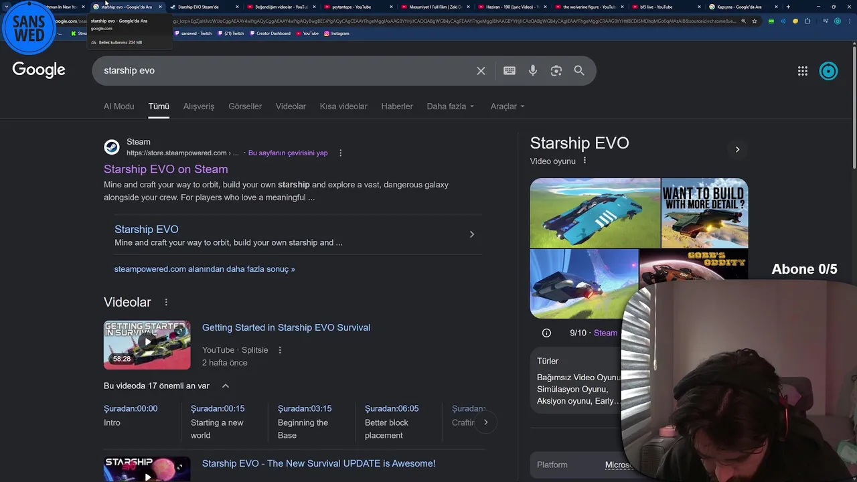Click the info icon beside 9/10 rating
The height and width of the screenshot is (482, 857).
[546, 333]
